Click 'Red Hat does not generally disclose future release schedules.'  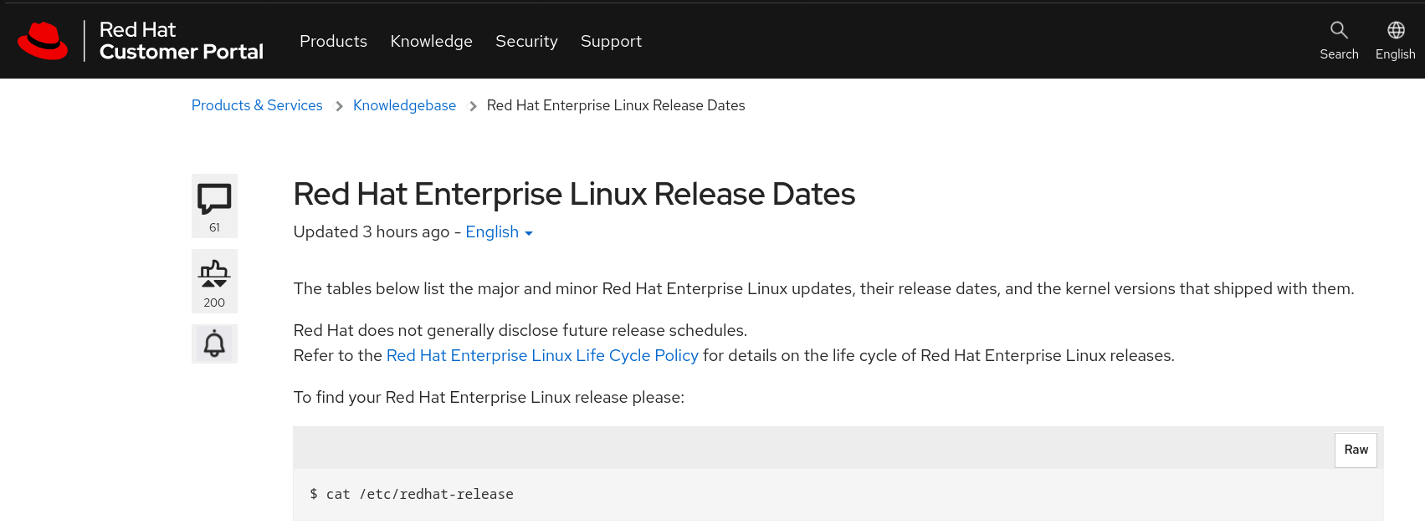(520, 330)
